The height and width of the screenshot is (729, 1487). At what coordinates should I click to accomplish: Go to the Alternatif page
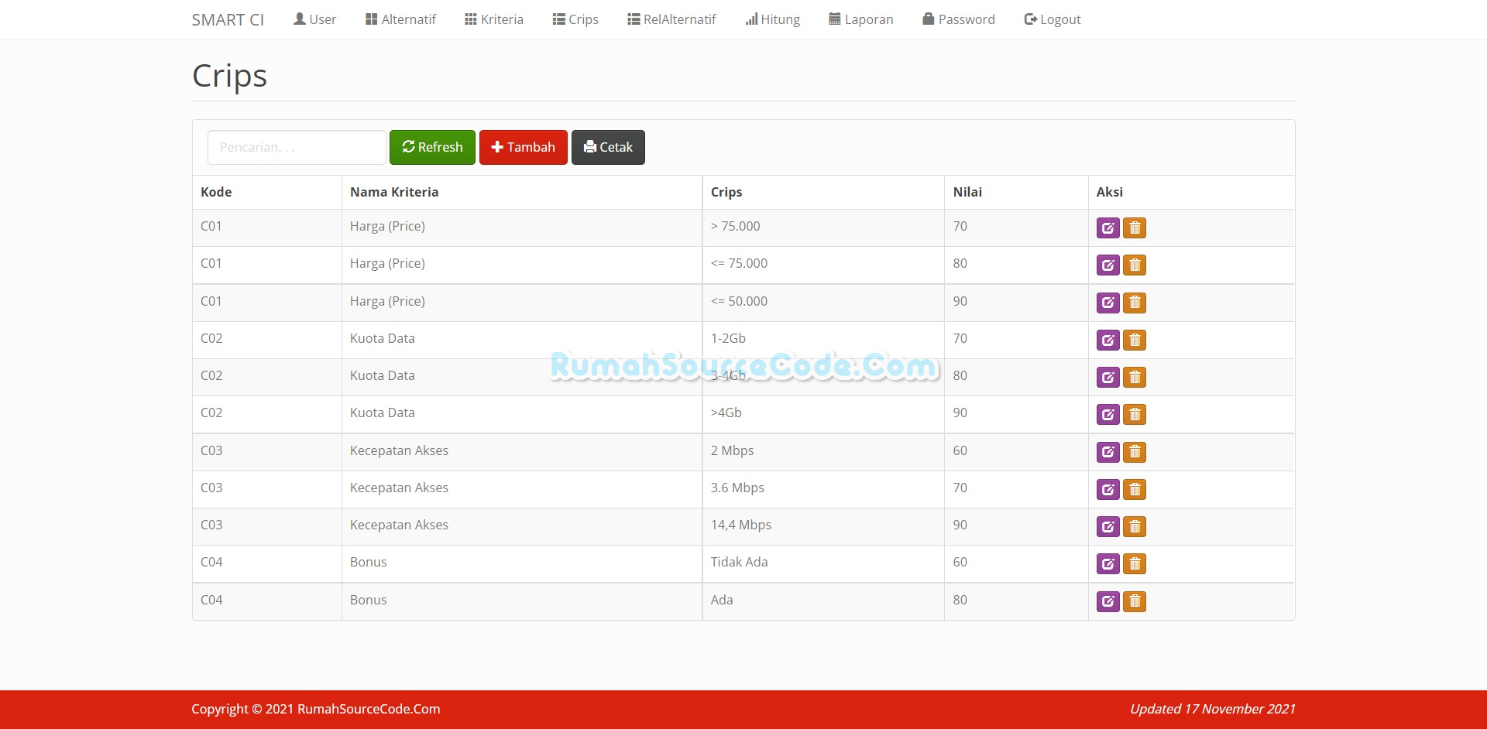[400, 19]
